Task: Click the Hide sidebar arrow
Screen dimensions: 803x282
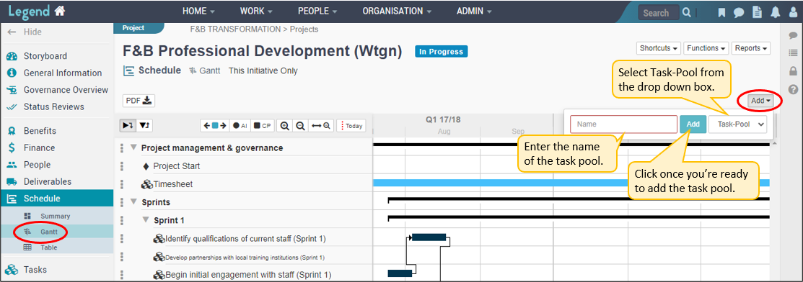Action: click(12, 32)
